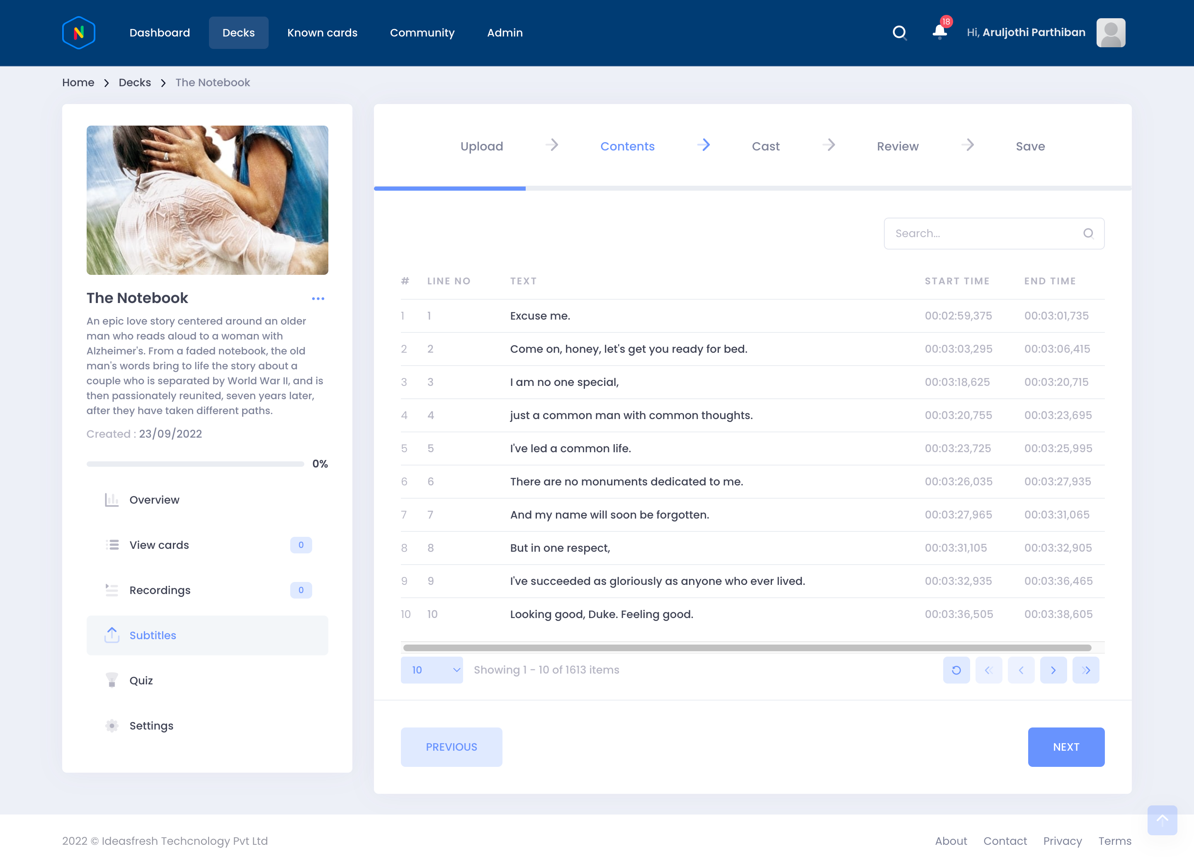Open View cards in the sidebar
Image resolution: width=1194 pixels, height=868 pixels.
click(x=207, y=545)
